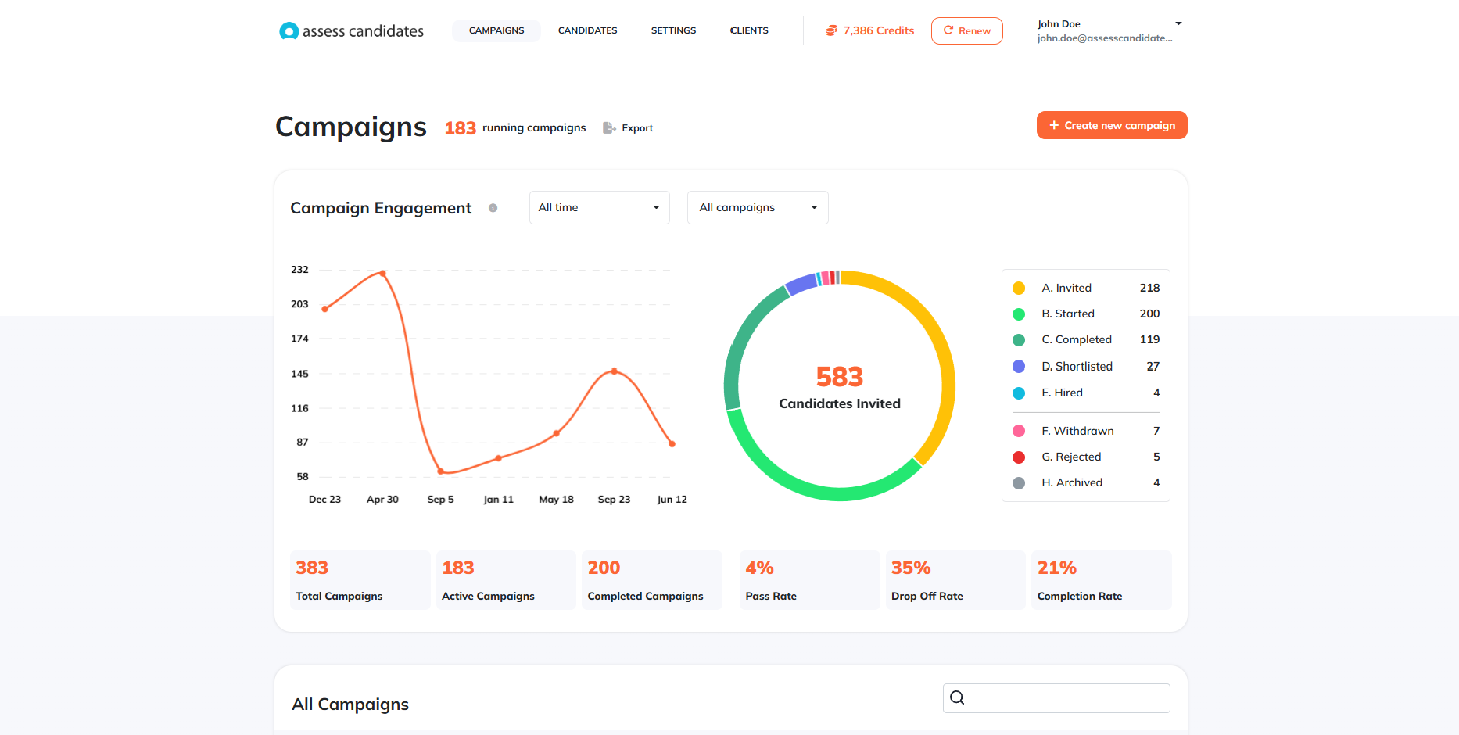
Task: Click the plus icon on Create new campaign
Action: tap(1054, 125)
